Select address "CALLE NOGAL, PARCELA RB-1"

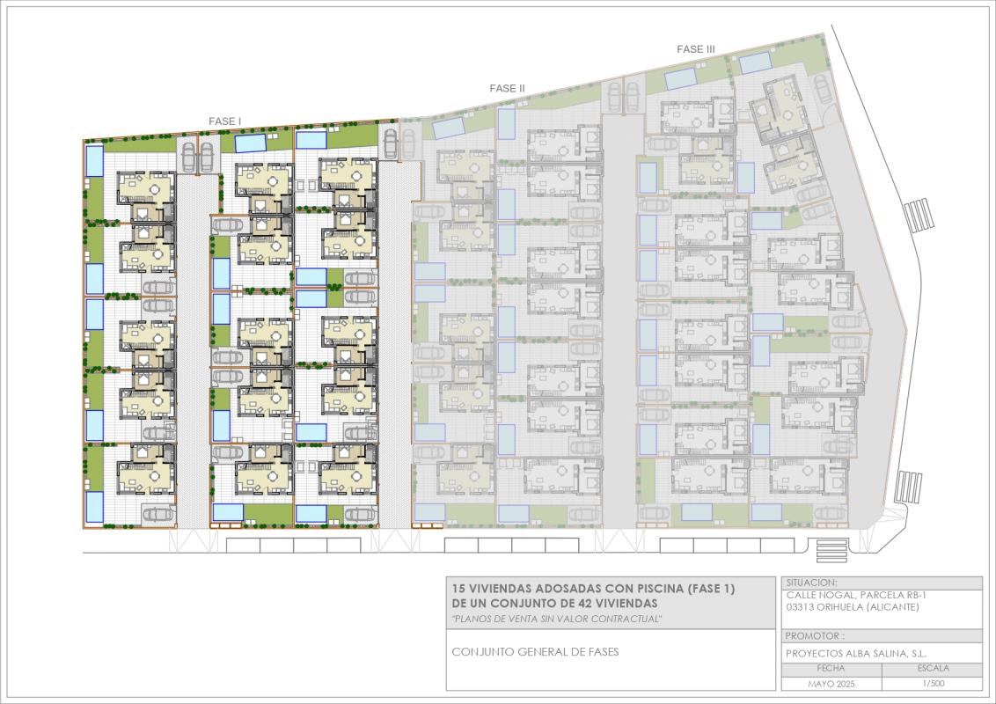[855, 596]
